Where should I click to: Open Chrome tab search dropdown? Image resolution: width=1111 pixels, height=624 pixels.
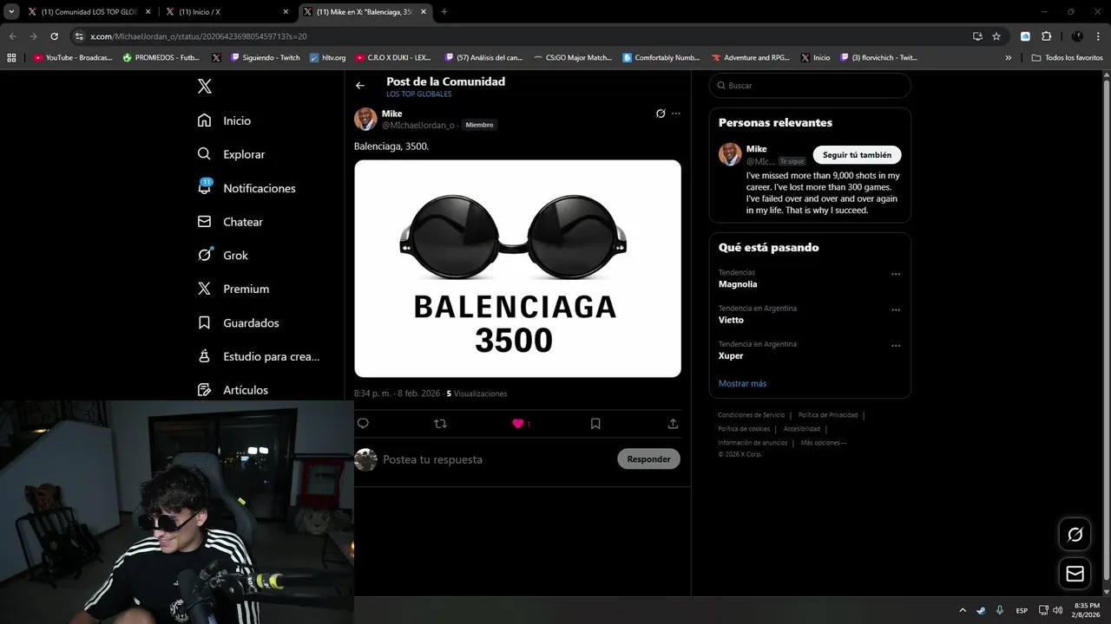pos(11,11)
